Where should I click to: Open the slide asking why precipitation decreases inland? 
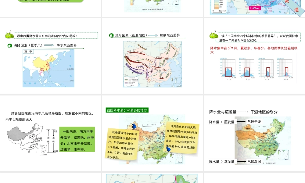tap(50, 56)
